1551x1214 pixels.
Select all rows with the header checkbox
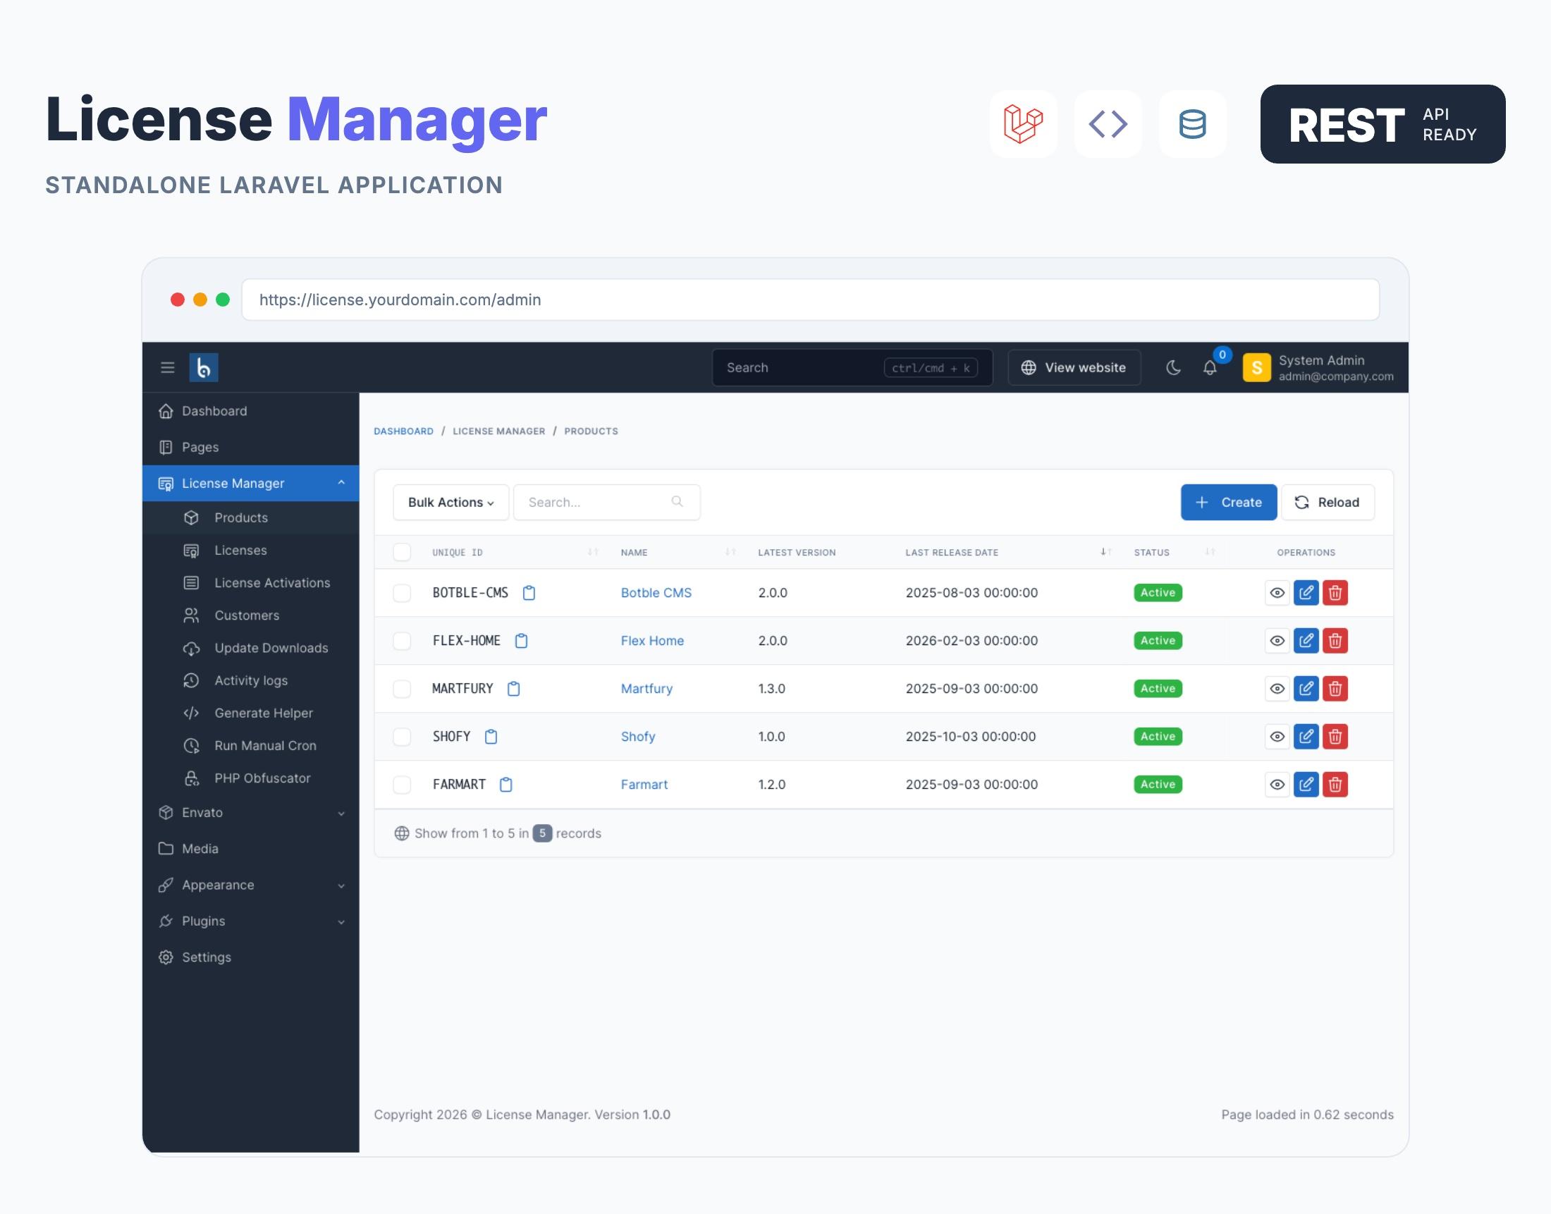click(402, 551)
